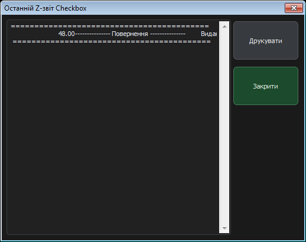Click the cut-off Вида text in the report
Screen dimensions: 306x242
point(209,34)
